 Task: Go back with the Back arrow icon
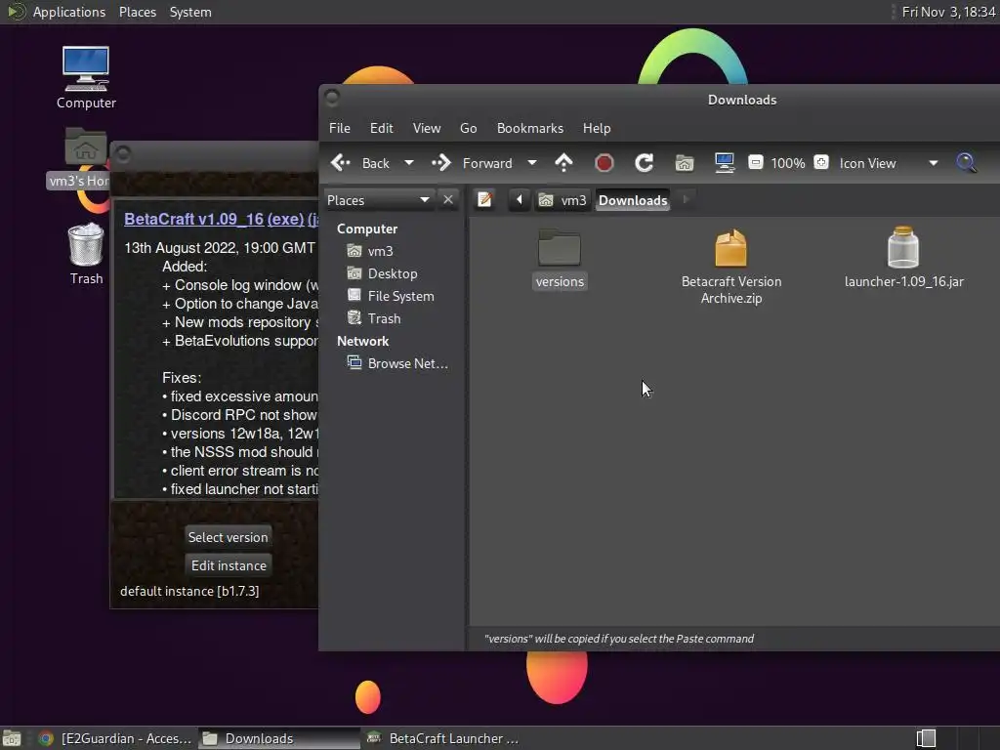[x=341, y=163]
